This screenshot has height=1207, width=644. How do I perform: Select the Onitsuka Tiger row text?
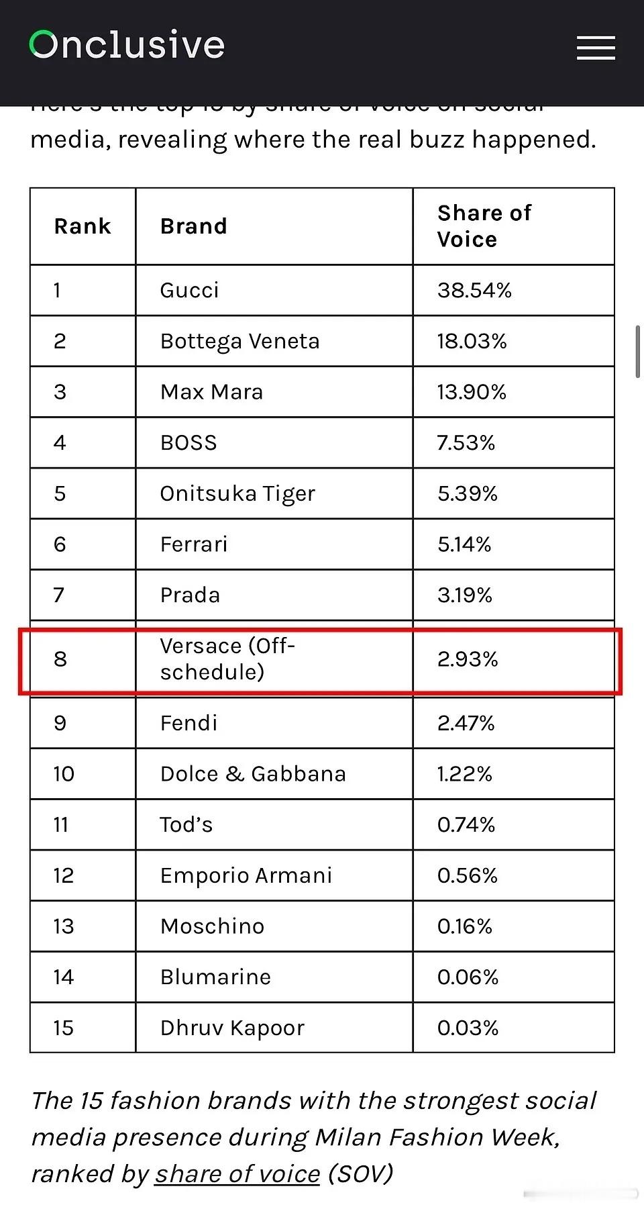point(237,493)
